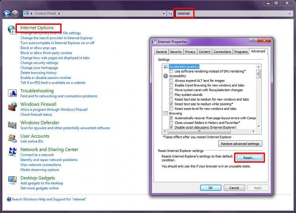Open Check firewall status link
Image resolution: width=296 pixels, height=213 pixels.
(x=36, y=114)
